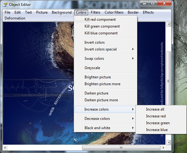This screenshot has width=187, height=153.
Task: Choose Increase green
Action: click(161, 123)
